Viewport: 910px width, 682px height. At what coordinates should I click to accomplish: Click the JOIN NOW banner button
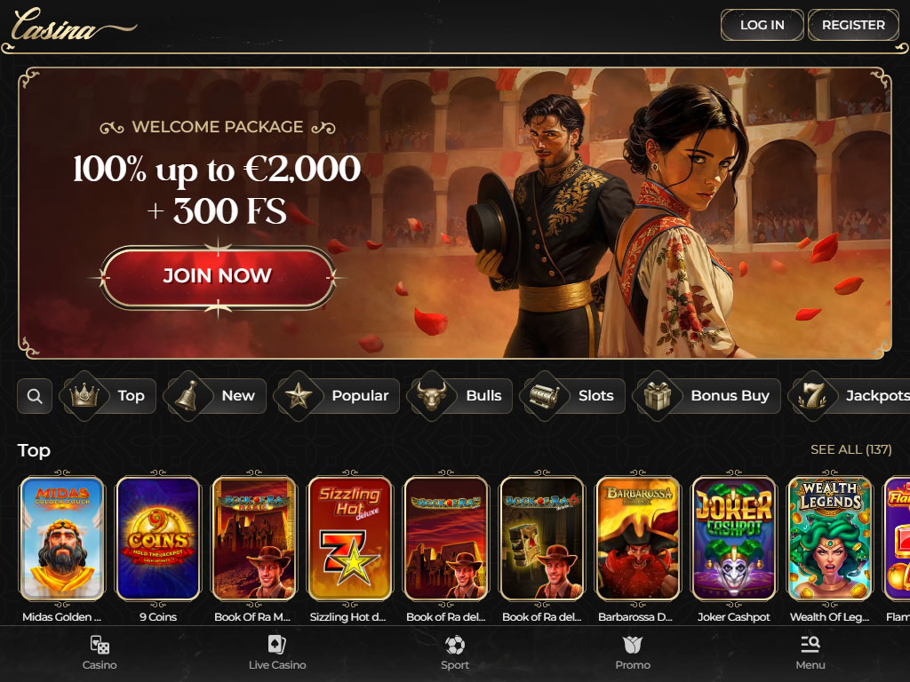(218, 277)
